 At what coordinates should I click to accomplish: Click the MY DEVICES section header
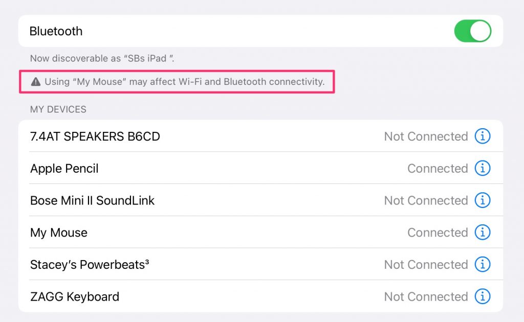coord(58,109)
